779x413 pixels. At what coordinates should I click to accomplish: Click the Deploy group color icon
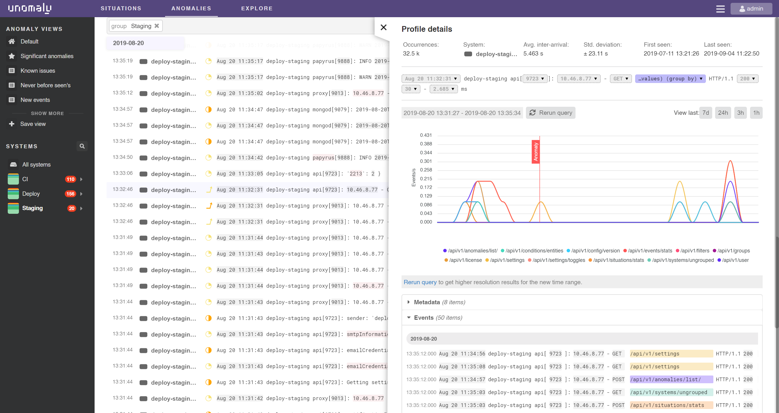click(13, 194)
